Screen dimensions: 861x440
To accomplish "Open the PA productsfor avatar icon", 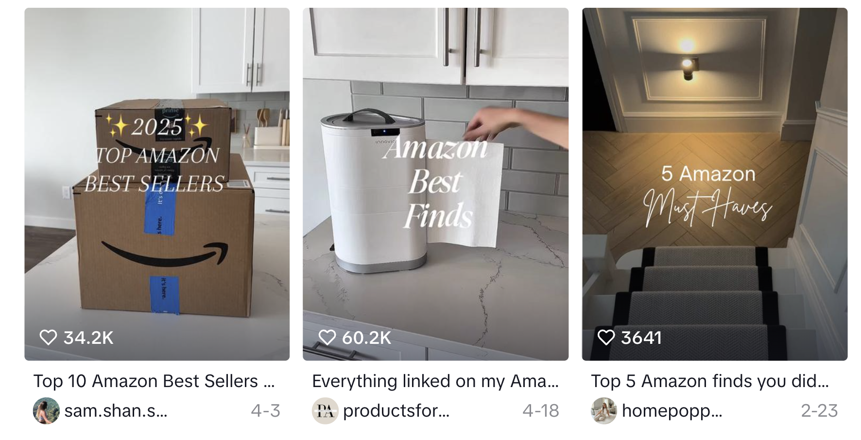I will point(325,411).
